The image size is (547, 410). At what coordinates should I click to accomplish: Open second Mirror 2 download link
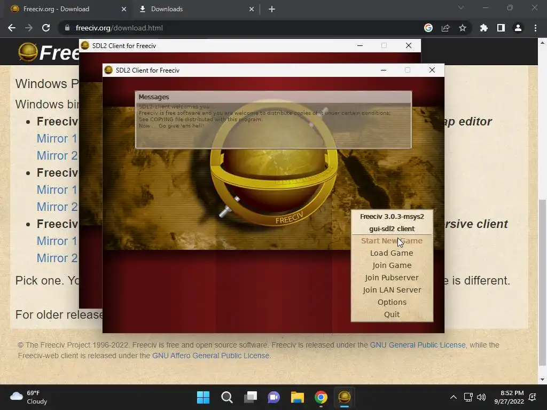point(57,207)
